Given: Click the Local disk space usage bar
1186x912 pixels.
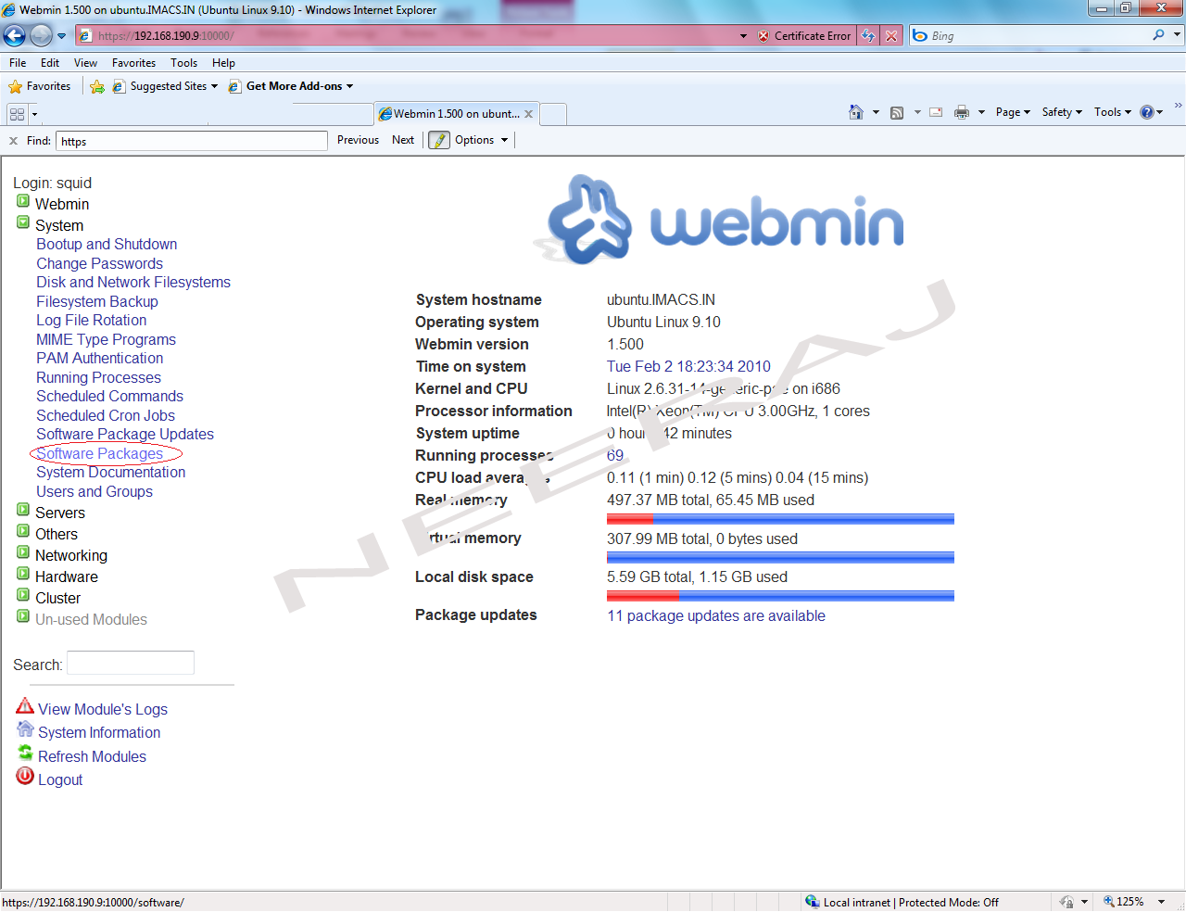Looking at the screenshot, I should tap(780, 596).
